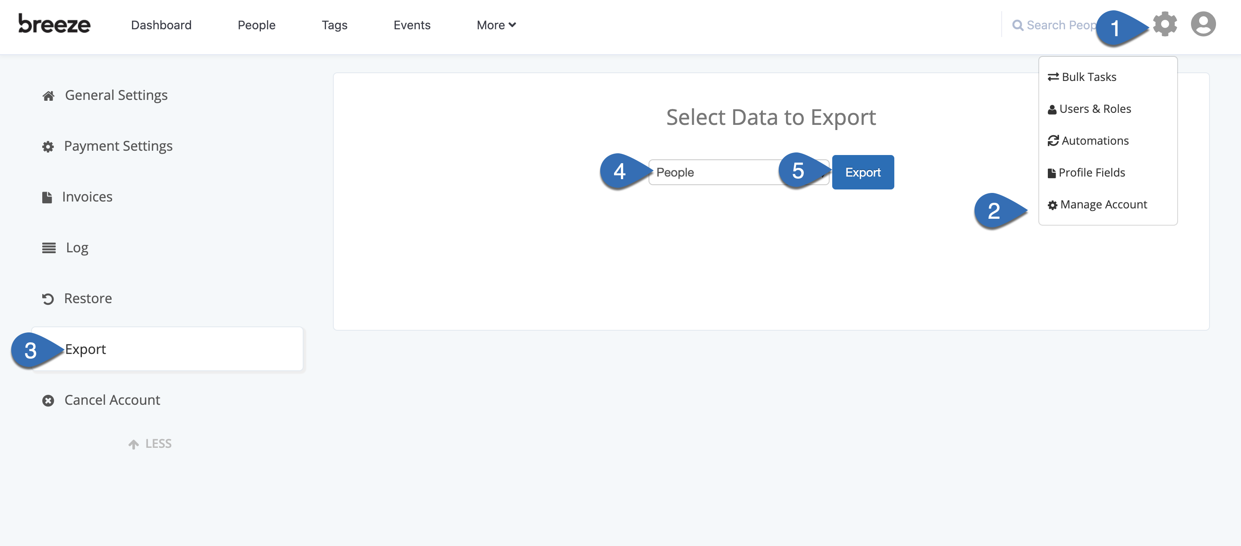Viewport: 1241px width, 546px height.
Task: Click the Cancel Account link
Action: (x=112, y=399)
